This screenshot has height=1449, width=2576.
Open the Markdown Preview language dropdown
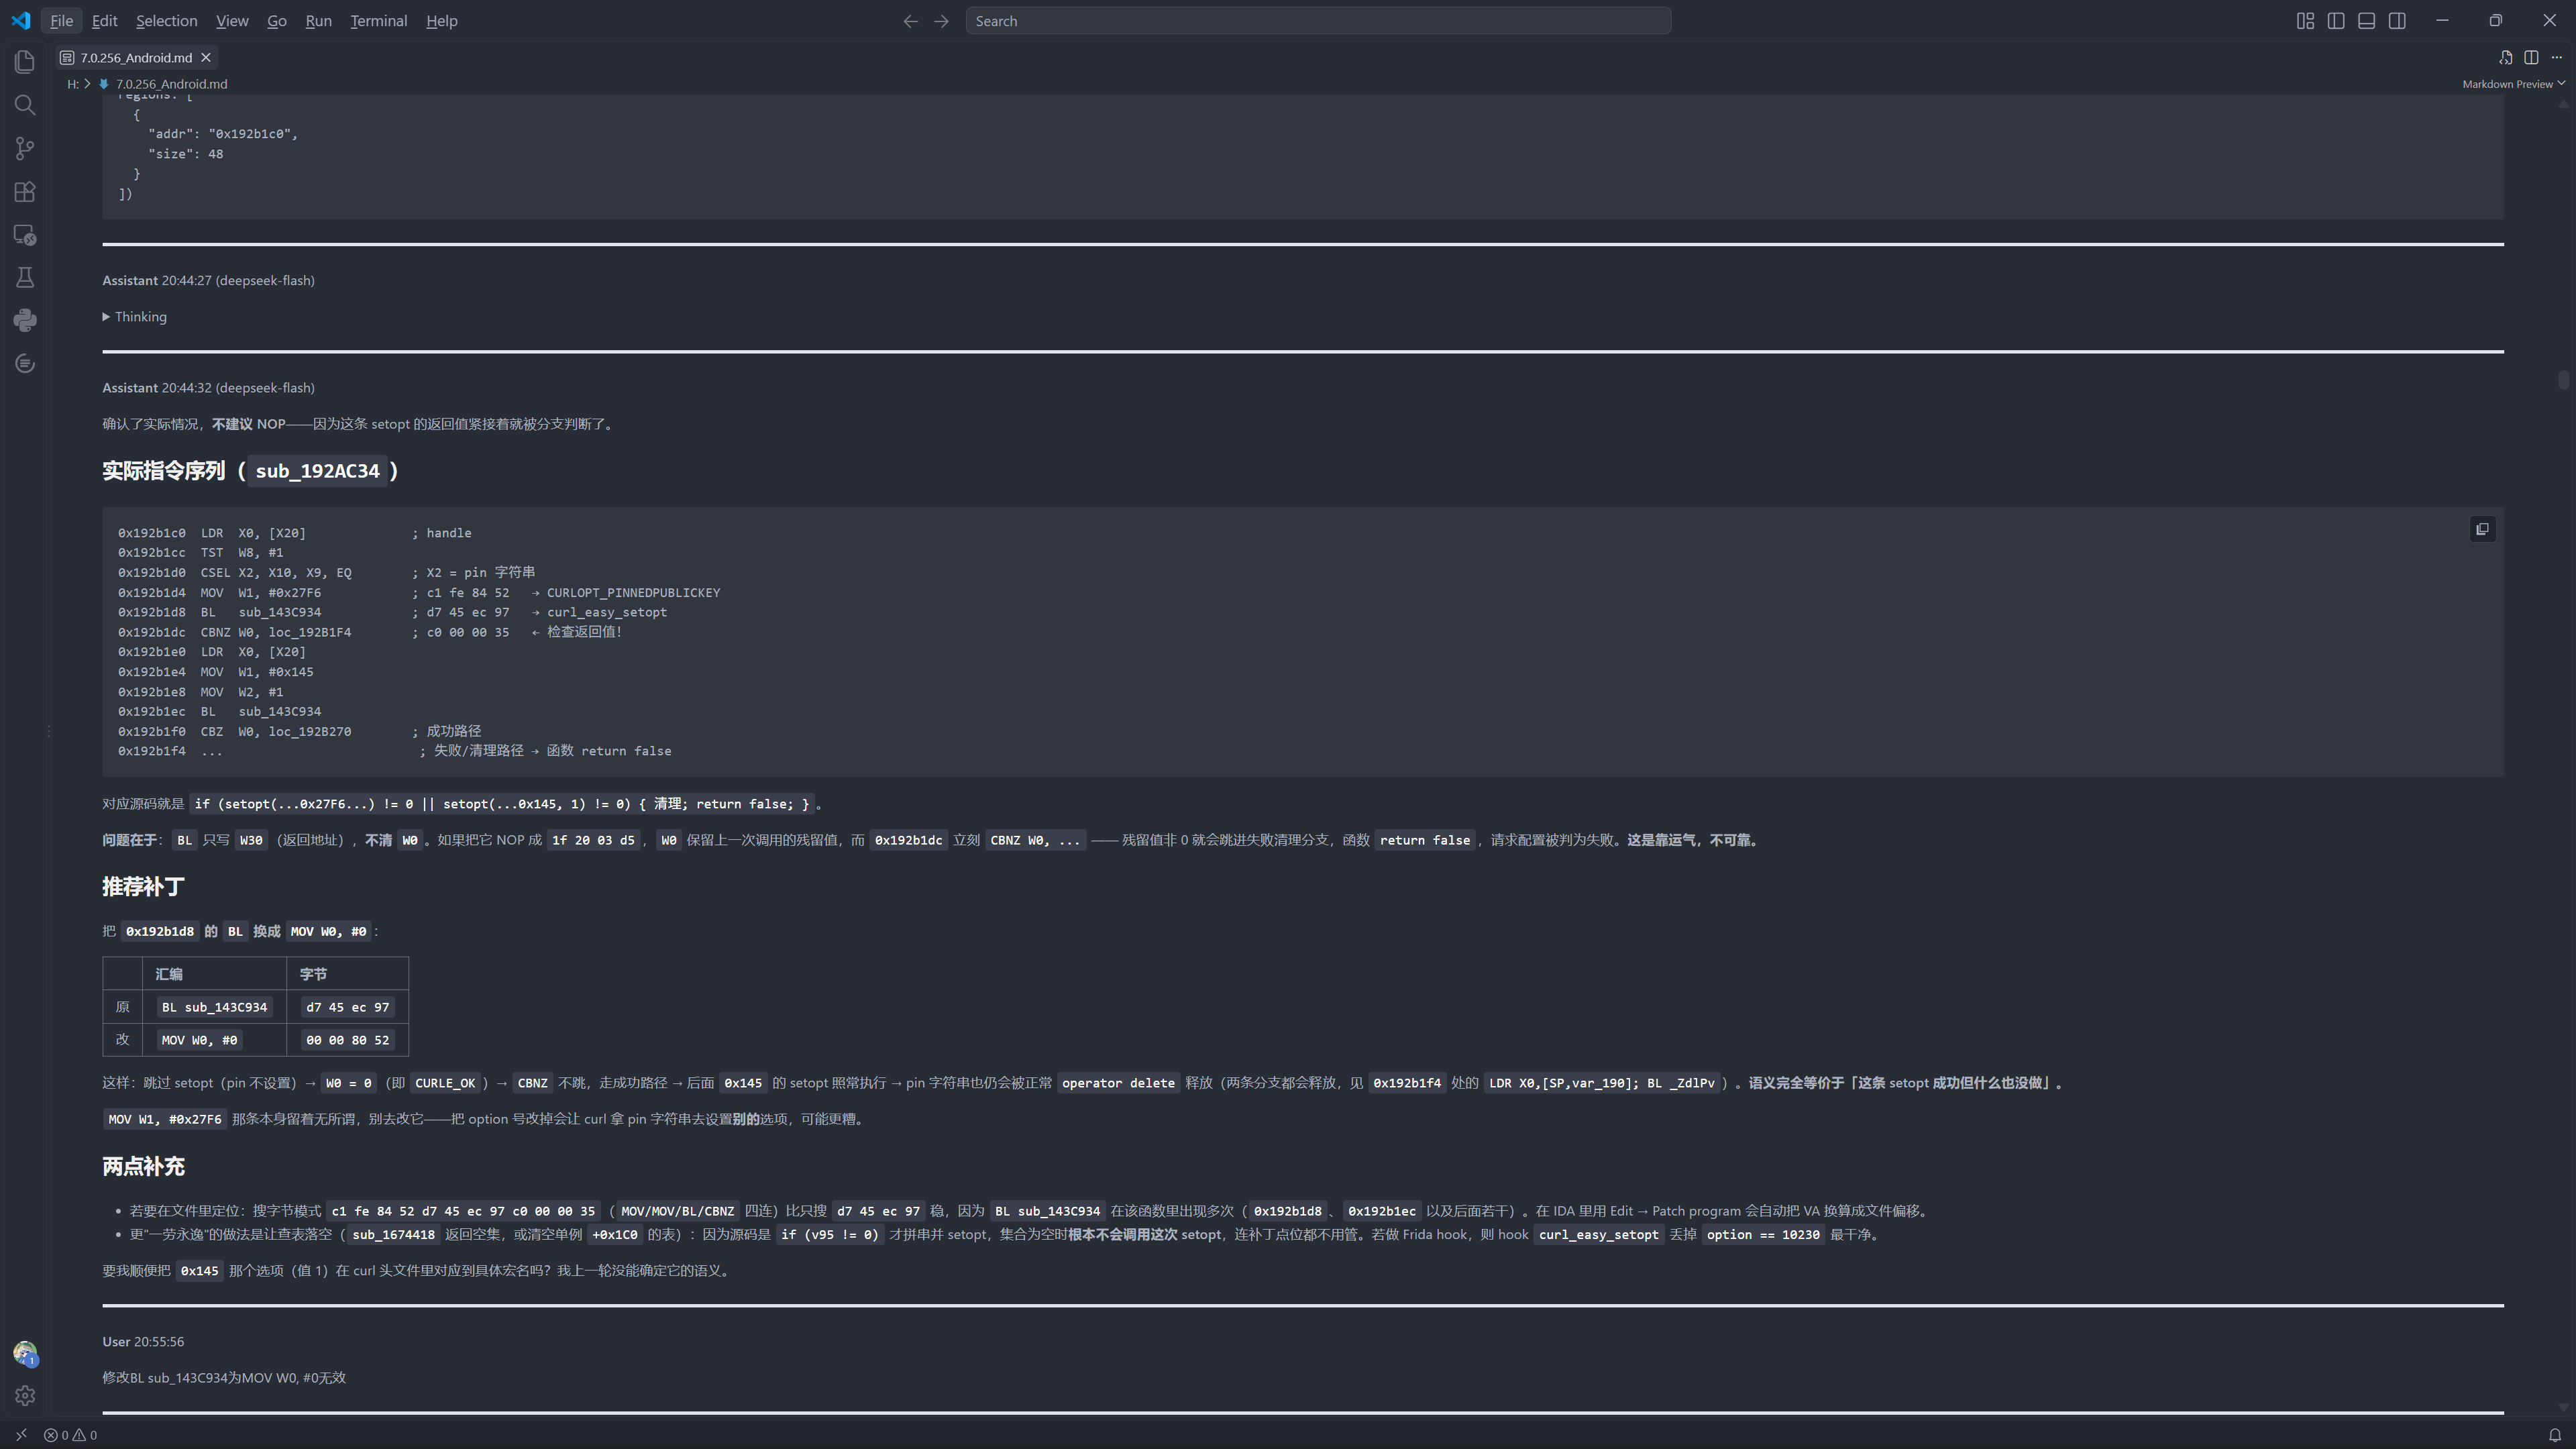coord(2514,84)
